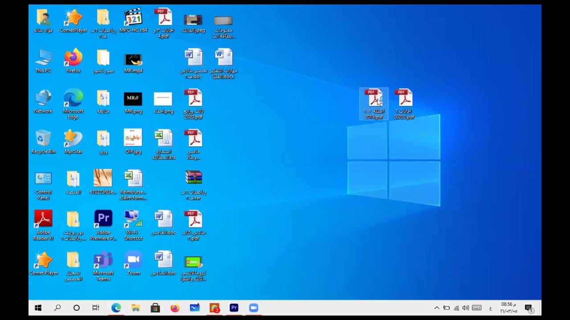Select the Microsoft Teams shortcut

pos(103,266)
